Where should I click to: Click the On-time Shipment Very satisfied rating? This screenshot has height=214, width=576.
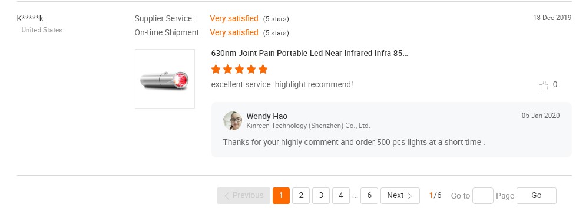(234, 33)
